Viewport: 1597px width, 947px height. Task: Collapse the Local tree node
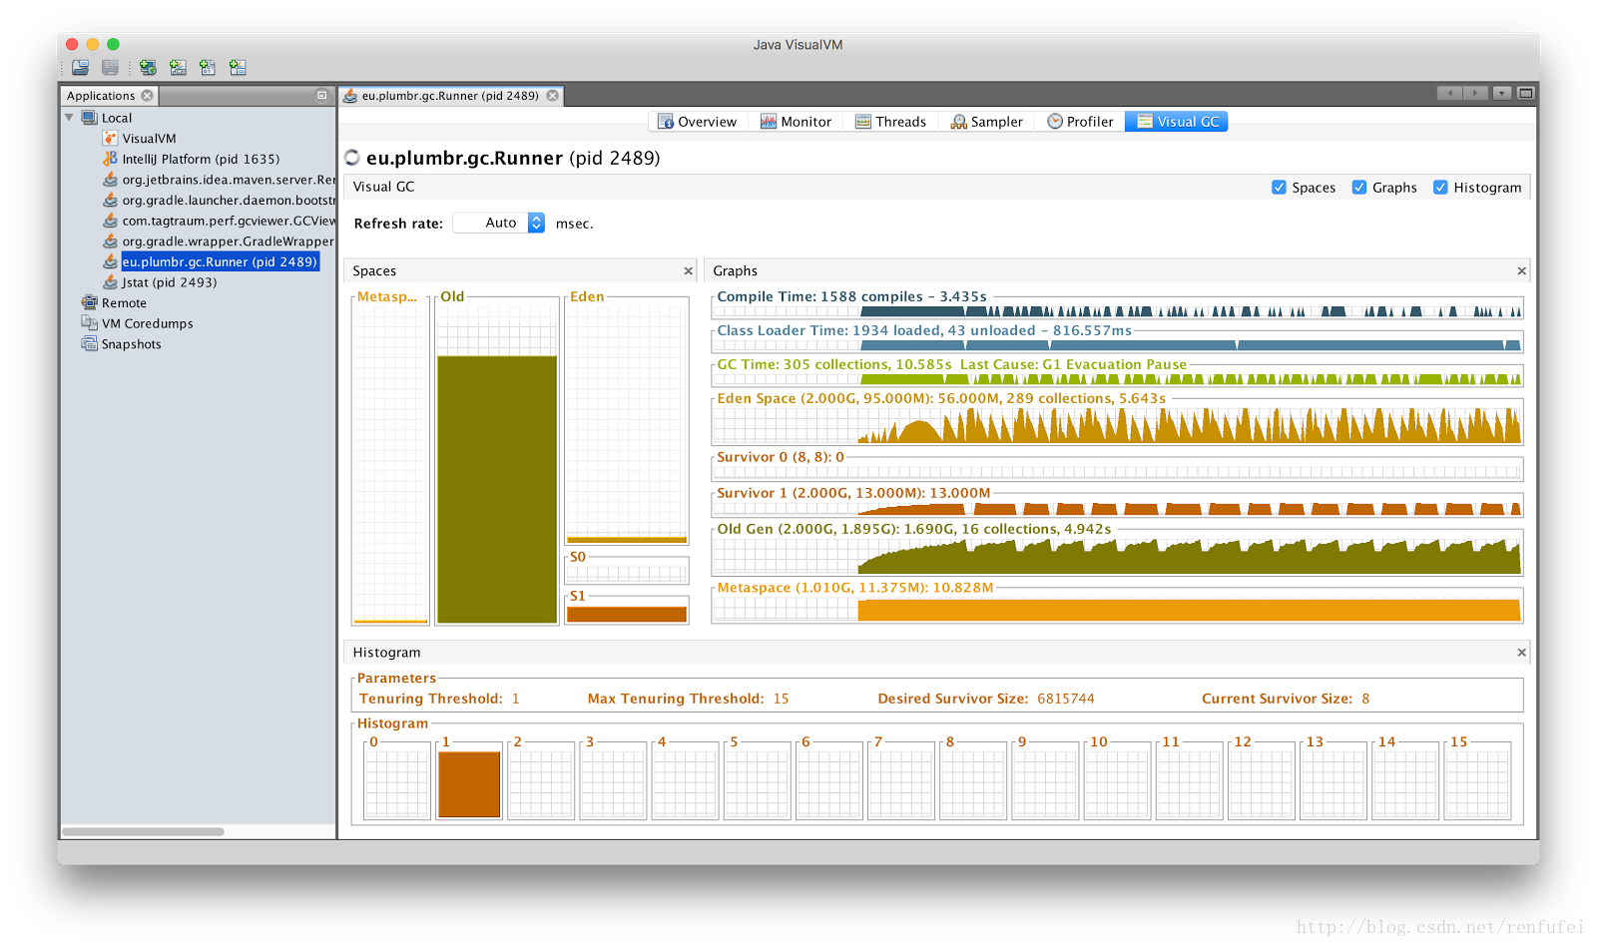pyautogui.click(x=69, y=118)
